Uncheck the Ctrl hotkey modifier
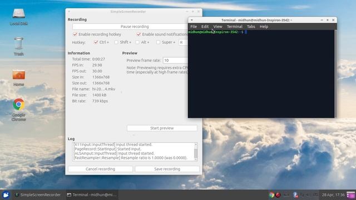Viewport: 356px width, 200px height. coord(96,42)
